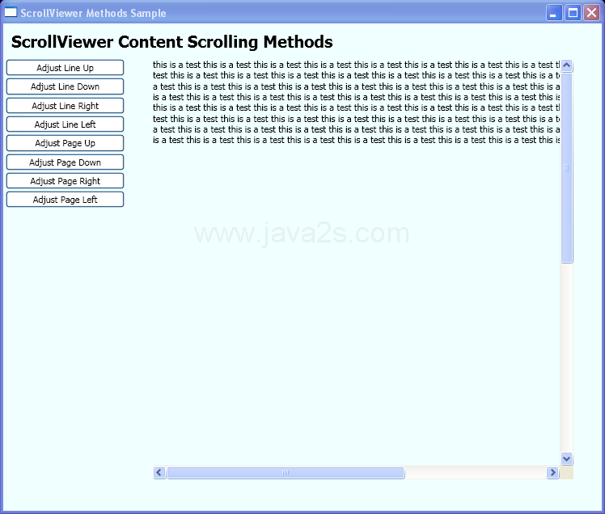Click the horizontal scrollbar track right of thumb
Screen dimensions: 605x514
(x=476, y=472)
